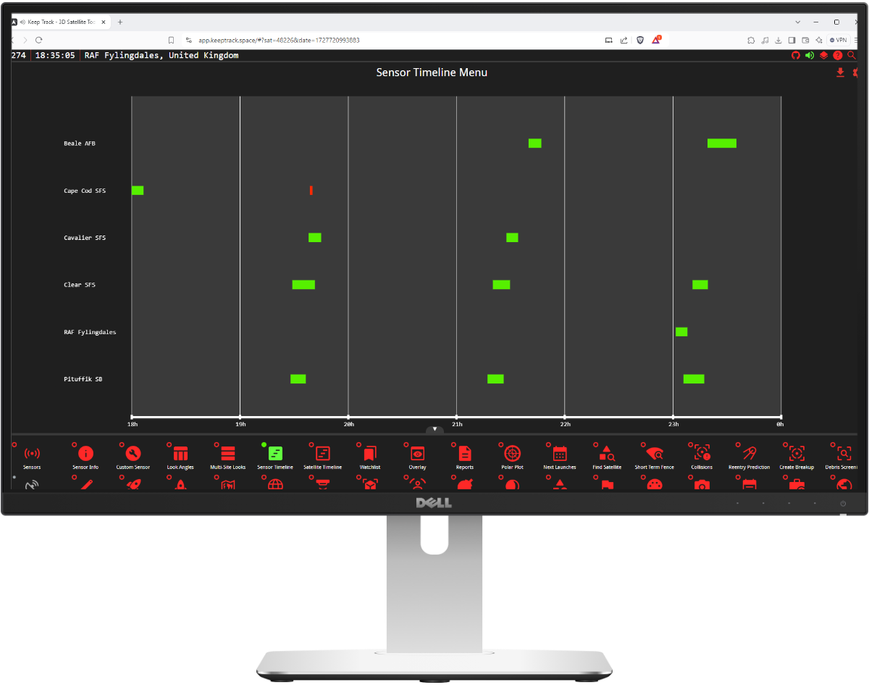Open the Custom Sensor wrench icon
Viewport: 869px width, 685px height.
[133, 454]
